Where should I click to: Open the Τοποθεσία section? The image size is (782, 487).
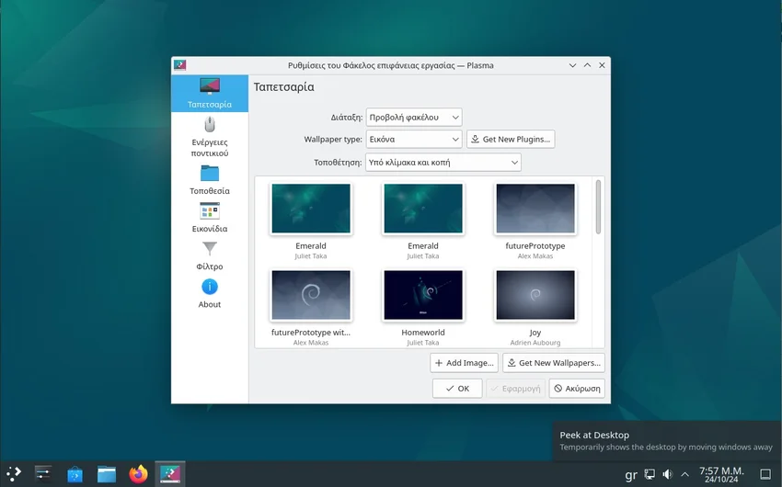[x=210, y=180]
